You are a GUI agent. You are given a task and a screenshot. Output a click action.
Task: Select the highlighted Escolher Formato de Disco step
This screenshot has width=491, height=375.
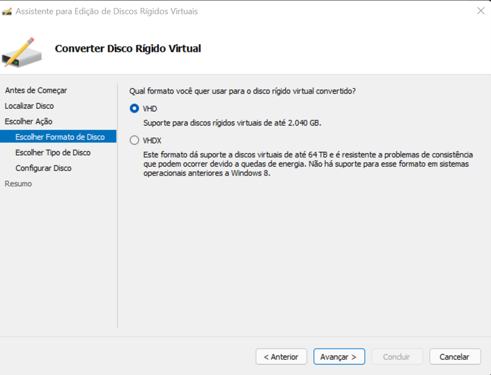[x=60, y=137]
